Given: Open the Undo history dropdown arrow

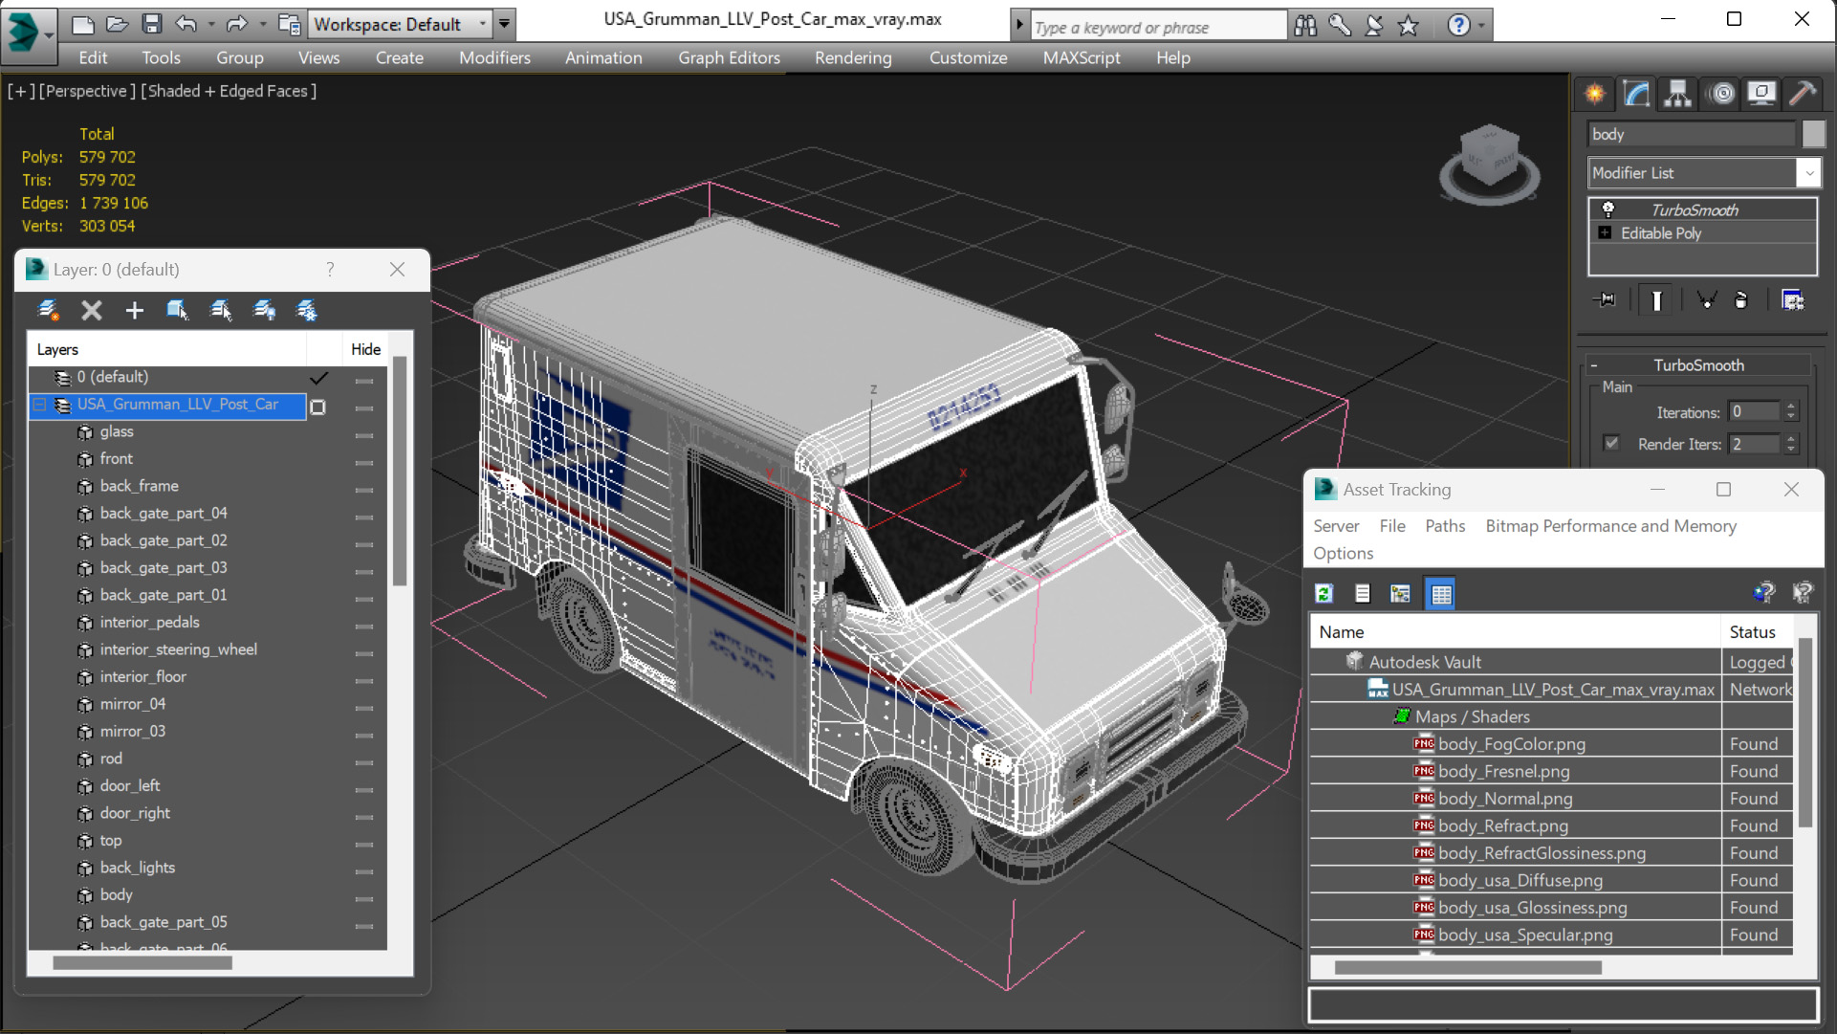Looking at the screenshot, I should point(210,25).
